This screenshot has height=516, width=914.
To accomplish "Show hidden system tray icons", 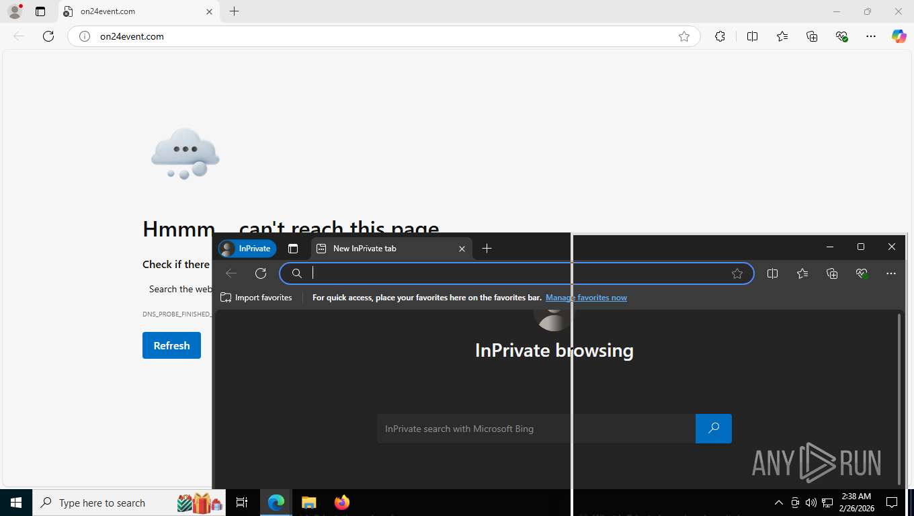I will pos(779,503).
